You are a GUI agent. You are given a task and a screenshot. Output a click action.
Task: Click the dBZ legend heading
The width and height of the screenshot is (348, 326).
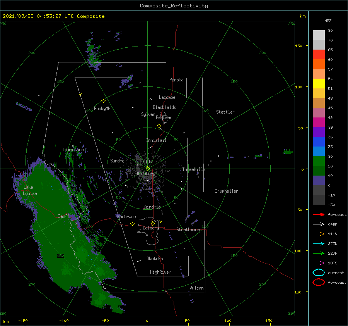tap(328, 21)
